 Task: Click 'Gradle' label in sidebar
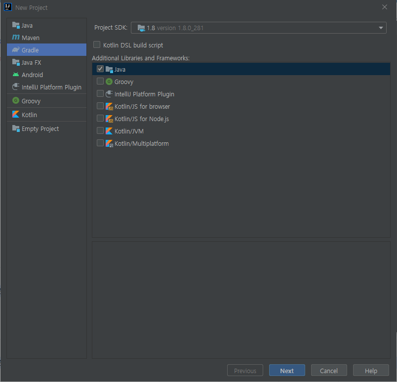[x=30, y=50]
